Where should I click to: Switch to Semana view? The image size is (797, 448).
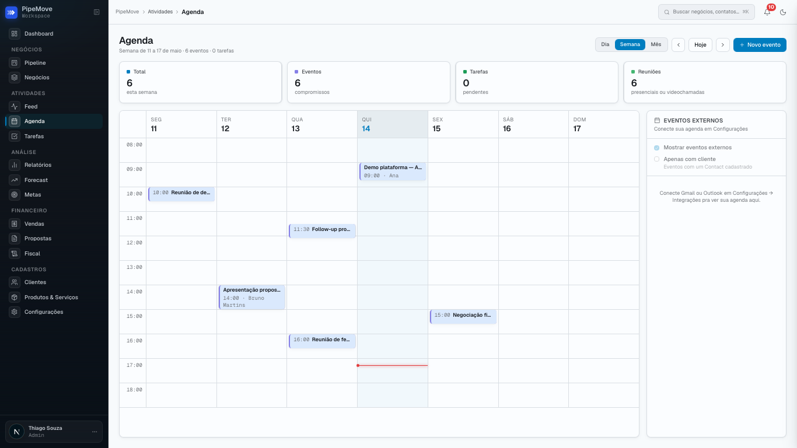pyautogui.click(x=630, y=44)
